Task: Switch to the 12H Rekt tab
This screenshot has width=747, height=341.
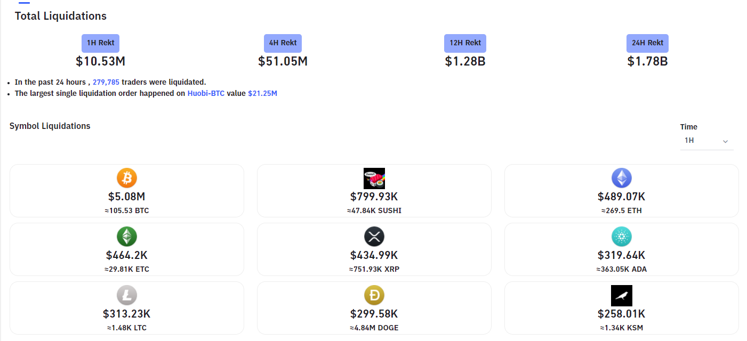Action: [465, 43]
